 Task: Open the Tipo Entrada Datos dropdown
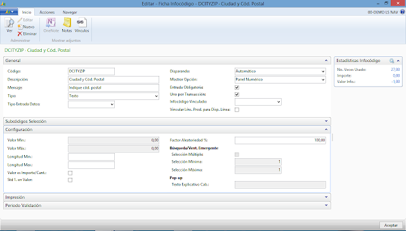(112, 104)
